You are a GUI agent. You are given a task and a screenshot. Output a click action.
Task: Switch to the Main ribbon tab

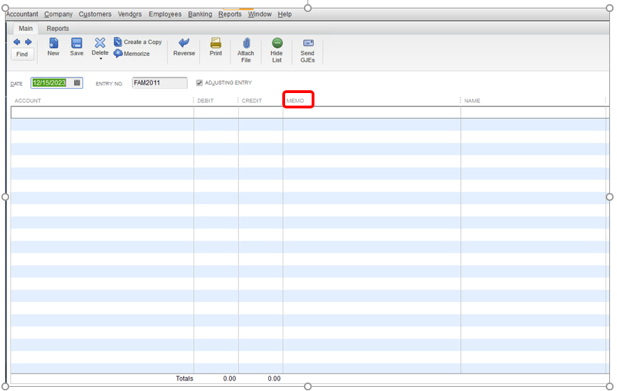[x=26, y=29]
